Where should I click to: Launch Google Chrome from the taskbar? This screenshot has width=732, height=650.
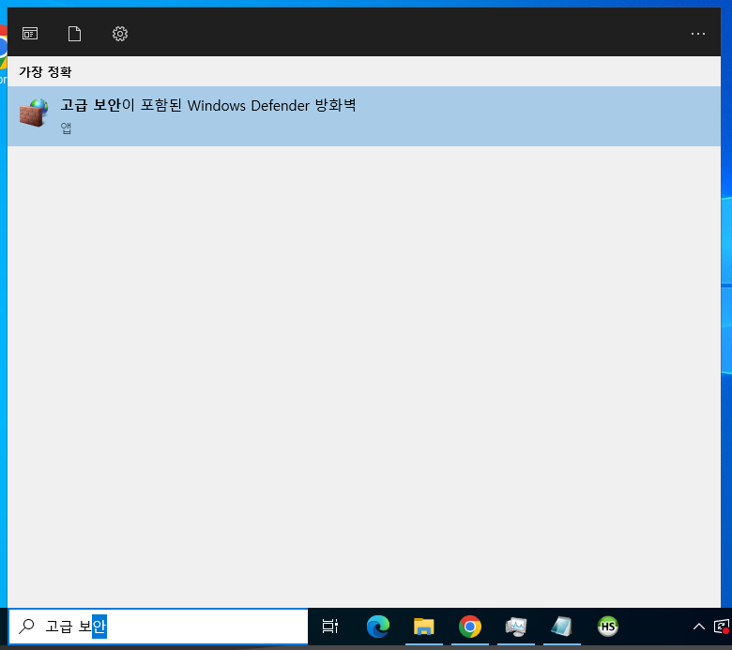coord(469,627)
